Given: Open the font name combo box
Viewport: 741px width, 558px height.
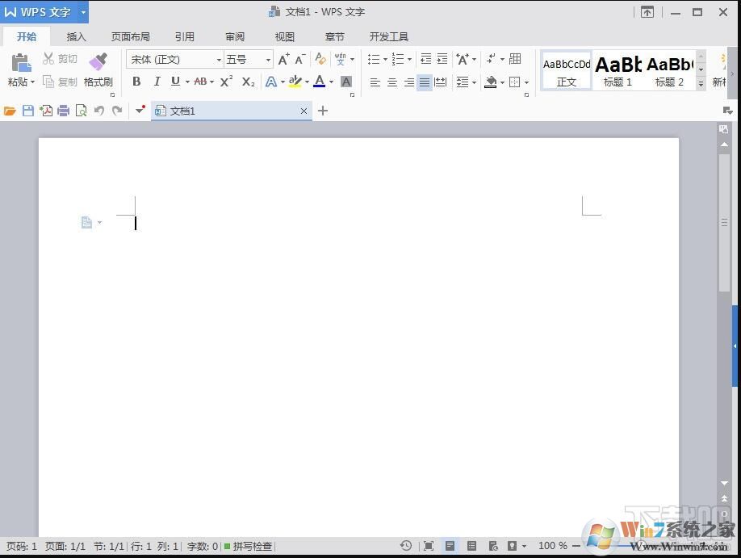Looking at the screenshot, I should point(170,59).
